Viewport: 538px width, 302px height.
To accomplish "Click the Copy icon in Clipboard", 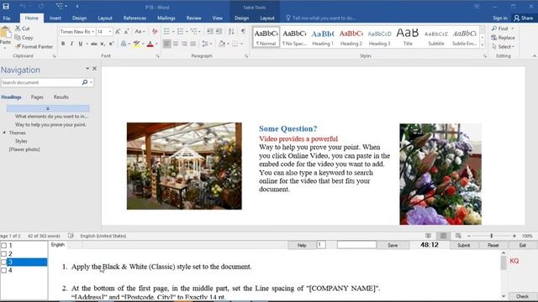I will click(x=18, y=37).
